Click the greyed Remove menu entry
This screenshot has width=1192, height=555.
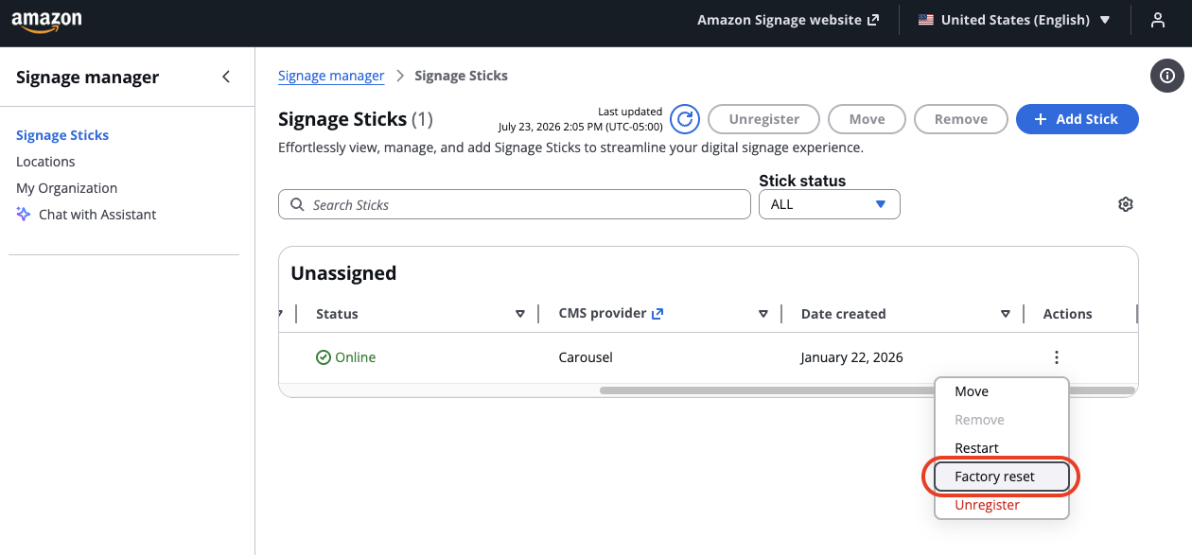pos(1002,420)
